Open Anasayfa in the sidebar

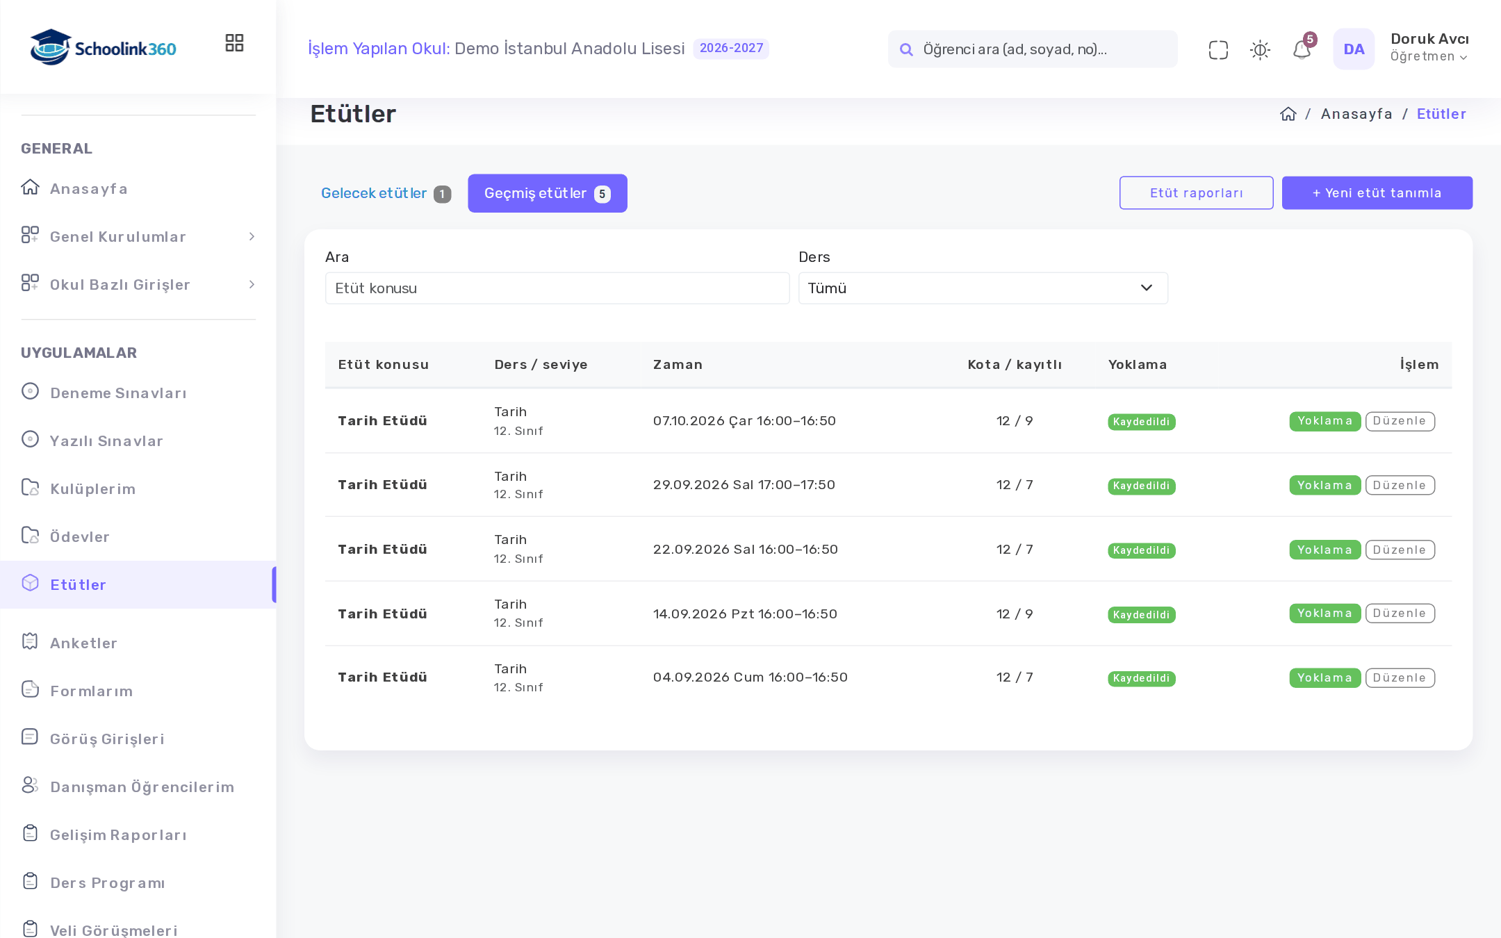(x=138, y=188)
